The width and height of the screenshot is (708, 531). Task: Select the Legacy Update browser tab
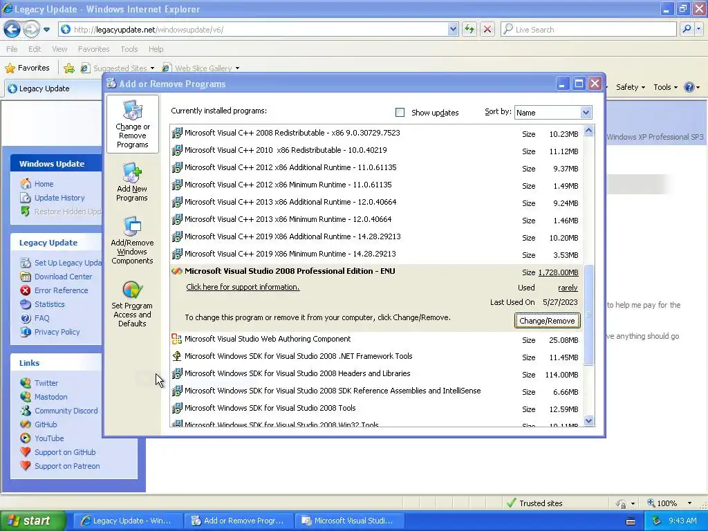coord(53,88)
